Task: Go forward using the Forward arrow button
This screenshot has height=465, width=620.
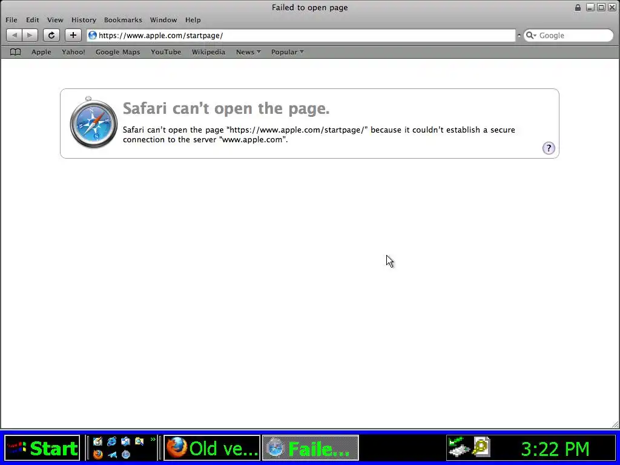Action: click(x=30, y=35)
